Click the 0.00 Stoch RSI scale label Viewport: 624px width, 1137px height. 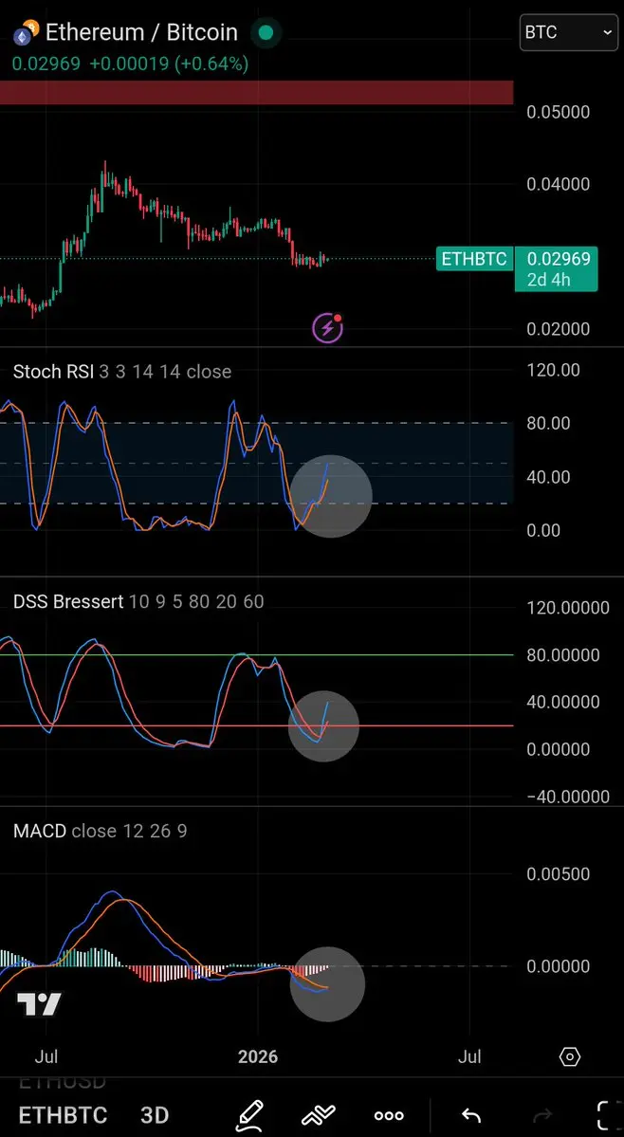point(542,531)
